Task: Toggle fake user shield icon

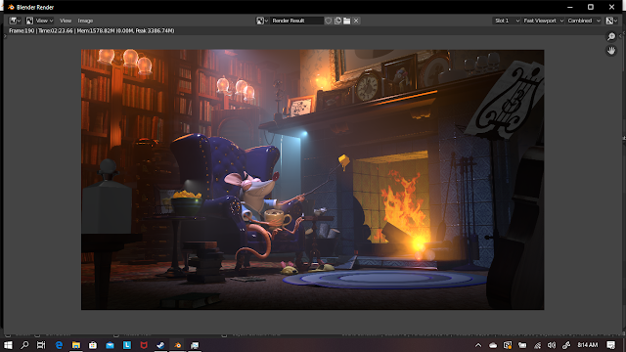Action: 329,21
